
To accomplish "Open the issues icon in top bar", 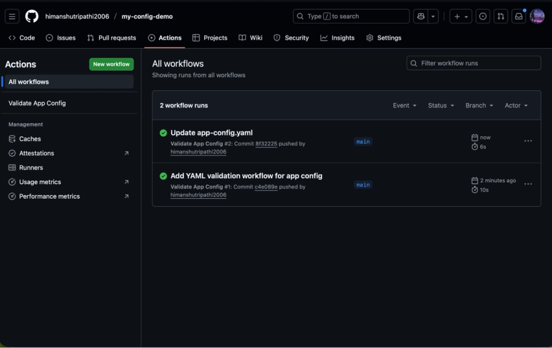I will click(x=483, y=17).
